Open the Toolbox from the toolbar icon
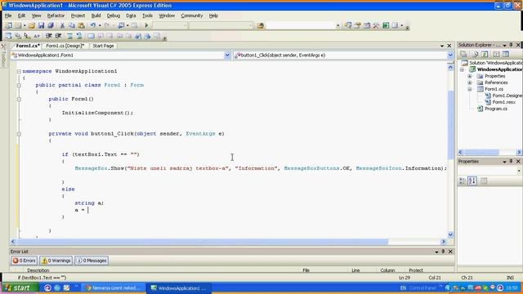Image resolution: width=523 pixels, height=294 pixels. (376, 25)
